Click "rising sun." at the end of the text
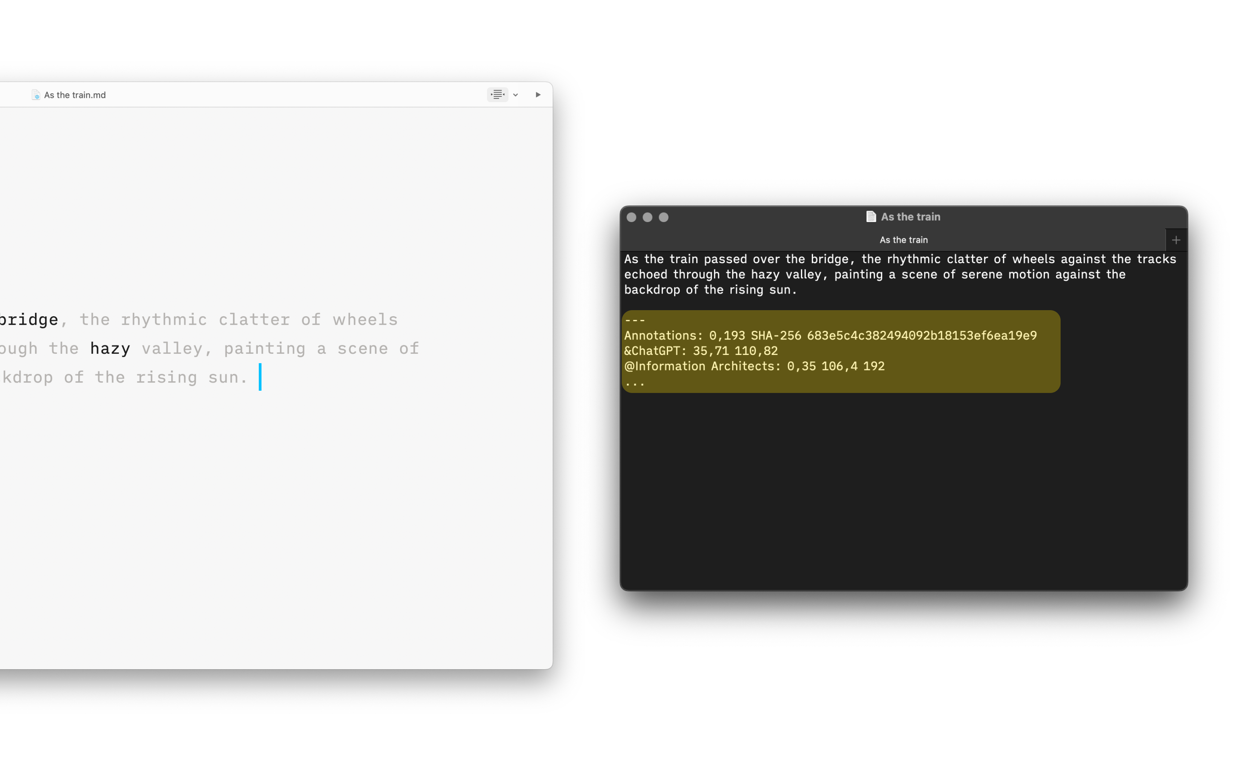 point(192,377)
